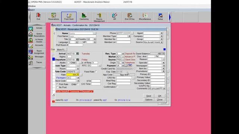Click the small button beside Phone field
The image size is (239, 134).
[132, 33]
